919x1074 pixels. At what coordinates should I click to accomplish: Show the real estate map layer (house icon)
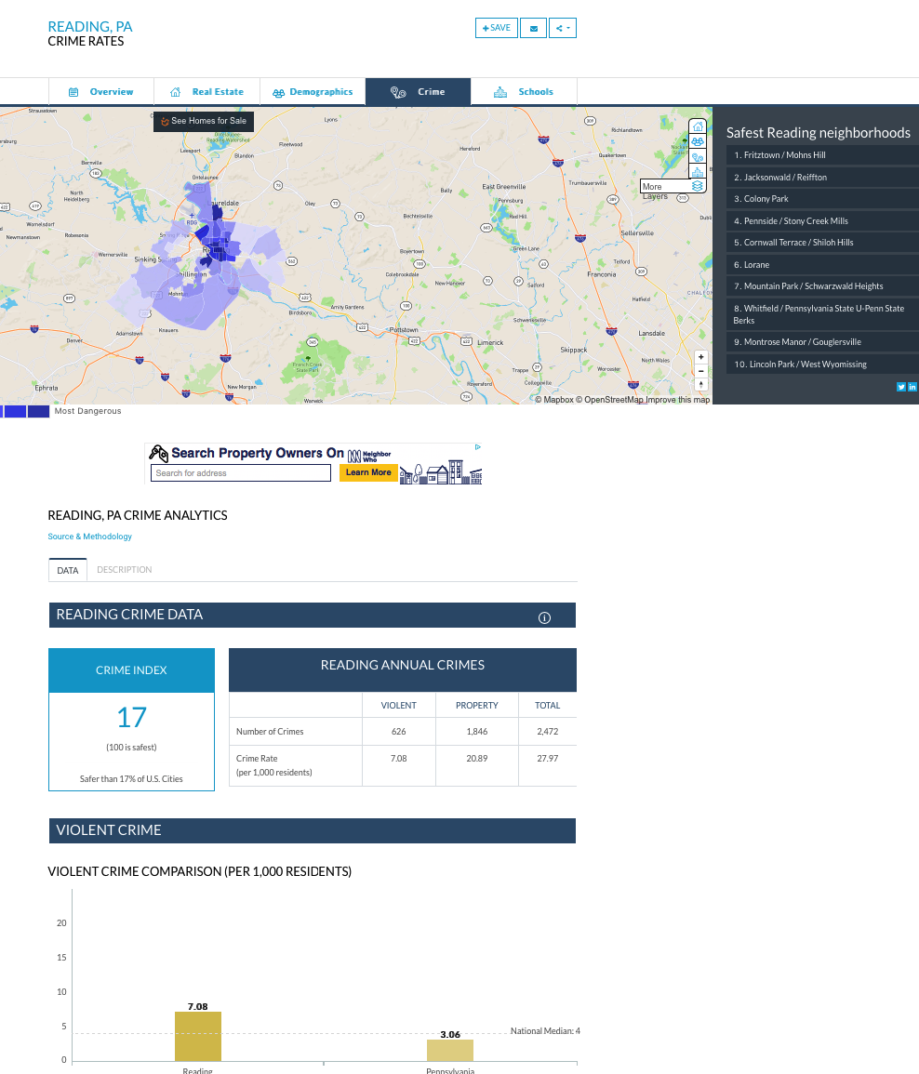click(x=698, y=126)
